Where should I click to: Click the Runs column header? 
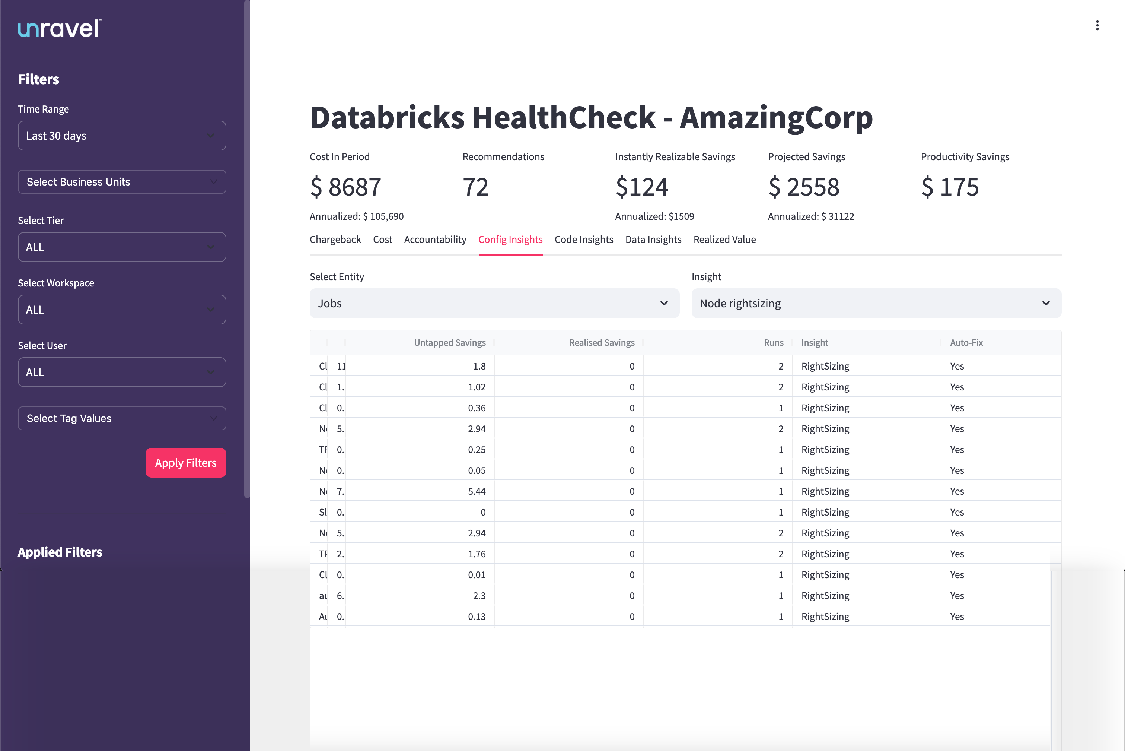click(x=773, y=342)
